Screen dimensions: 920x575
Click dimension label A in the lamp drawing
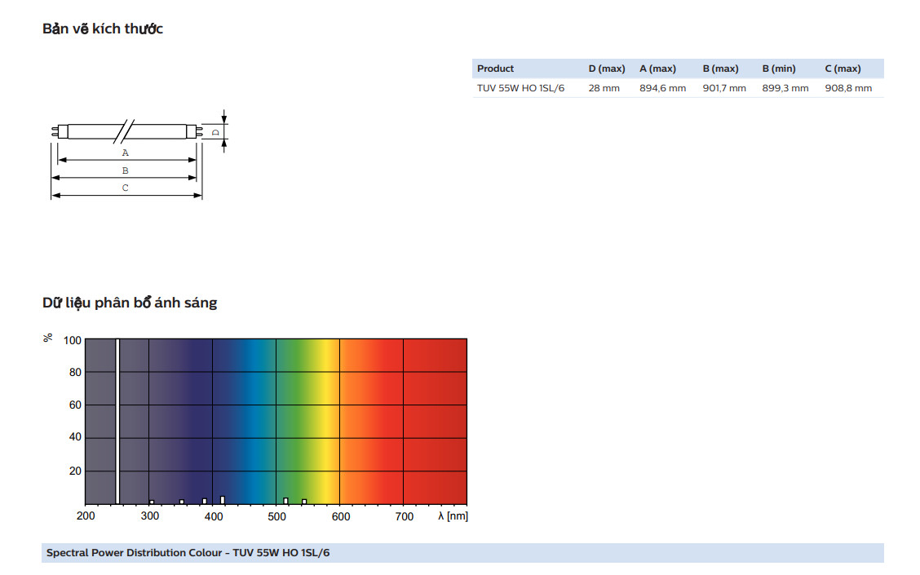pyautogui.click(x=125, y=153)
